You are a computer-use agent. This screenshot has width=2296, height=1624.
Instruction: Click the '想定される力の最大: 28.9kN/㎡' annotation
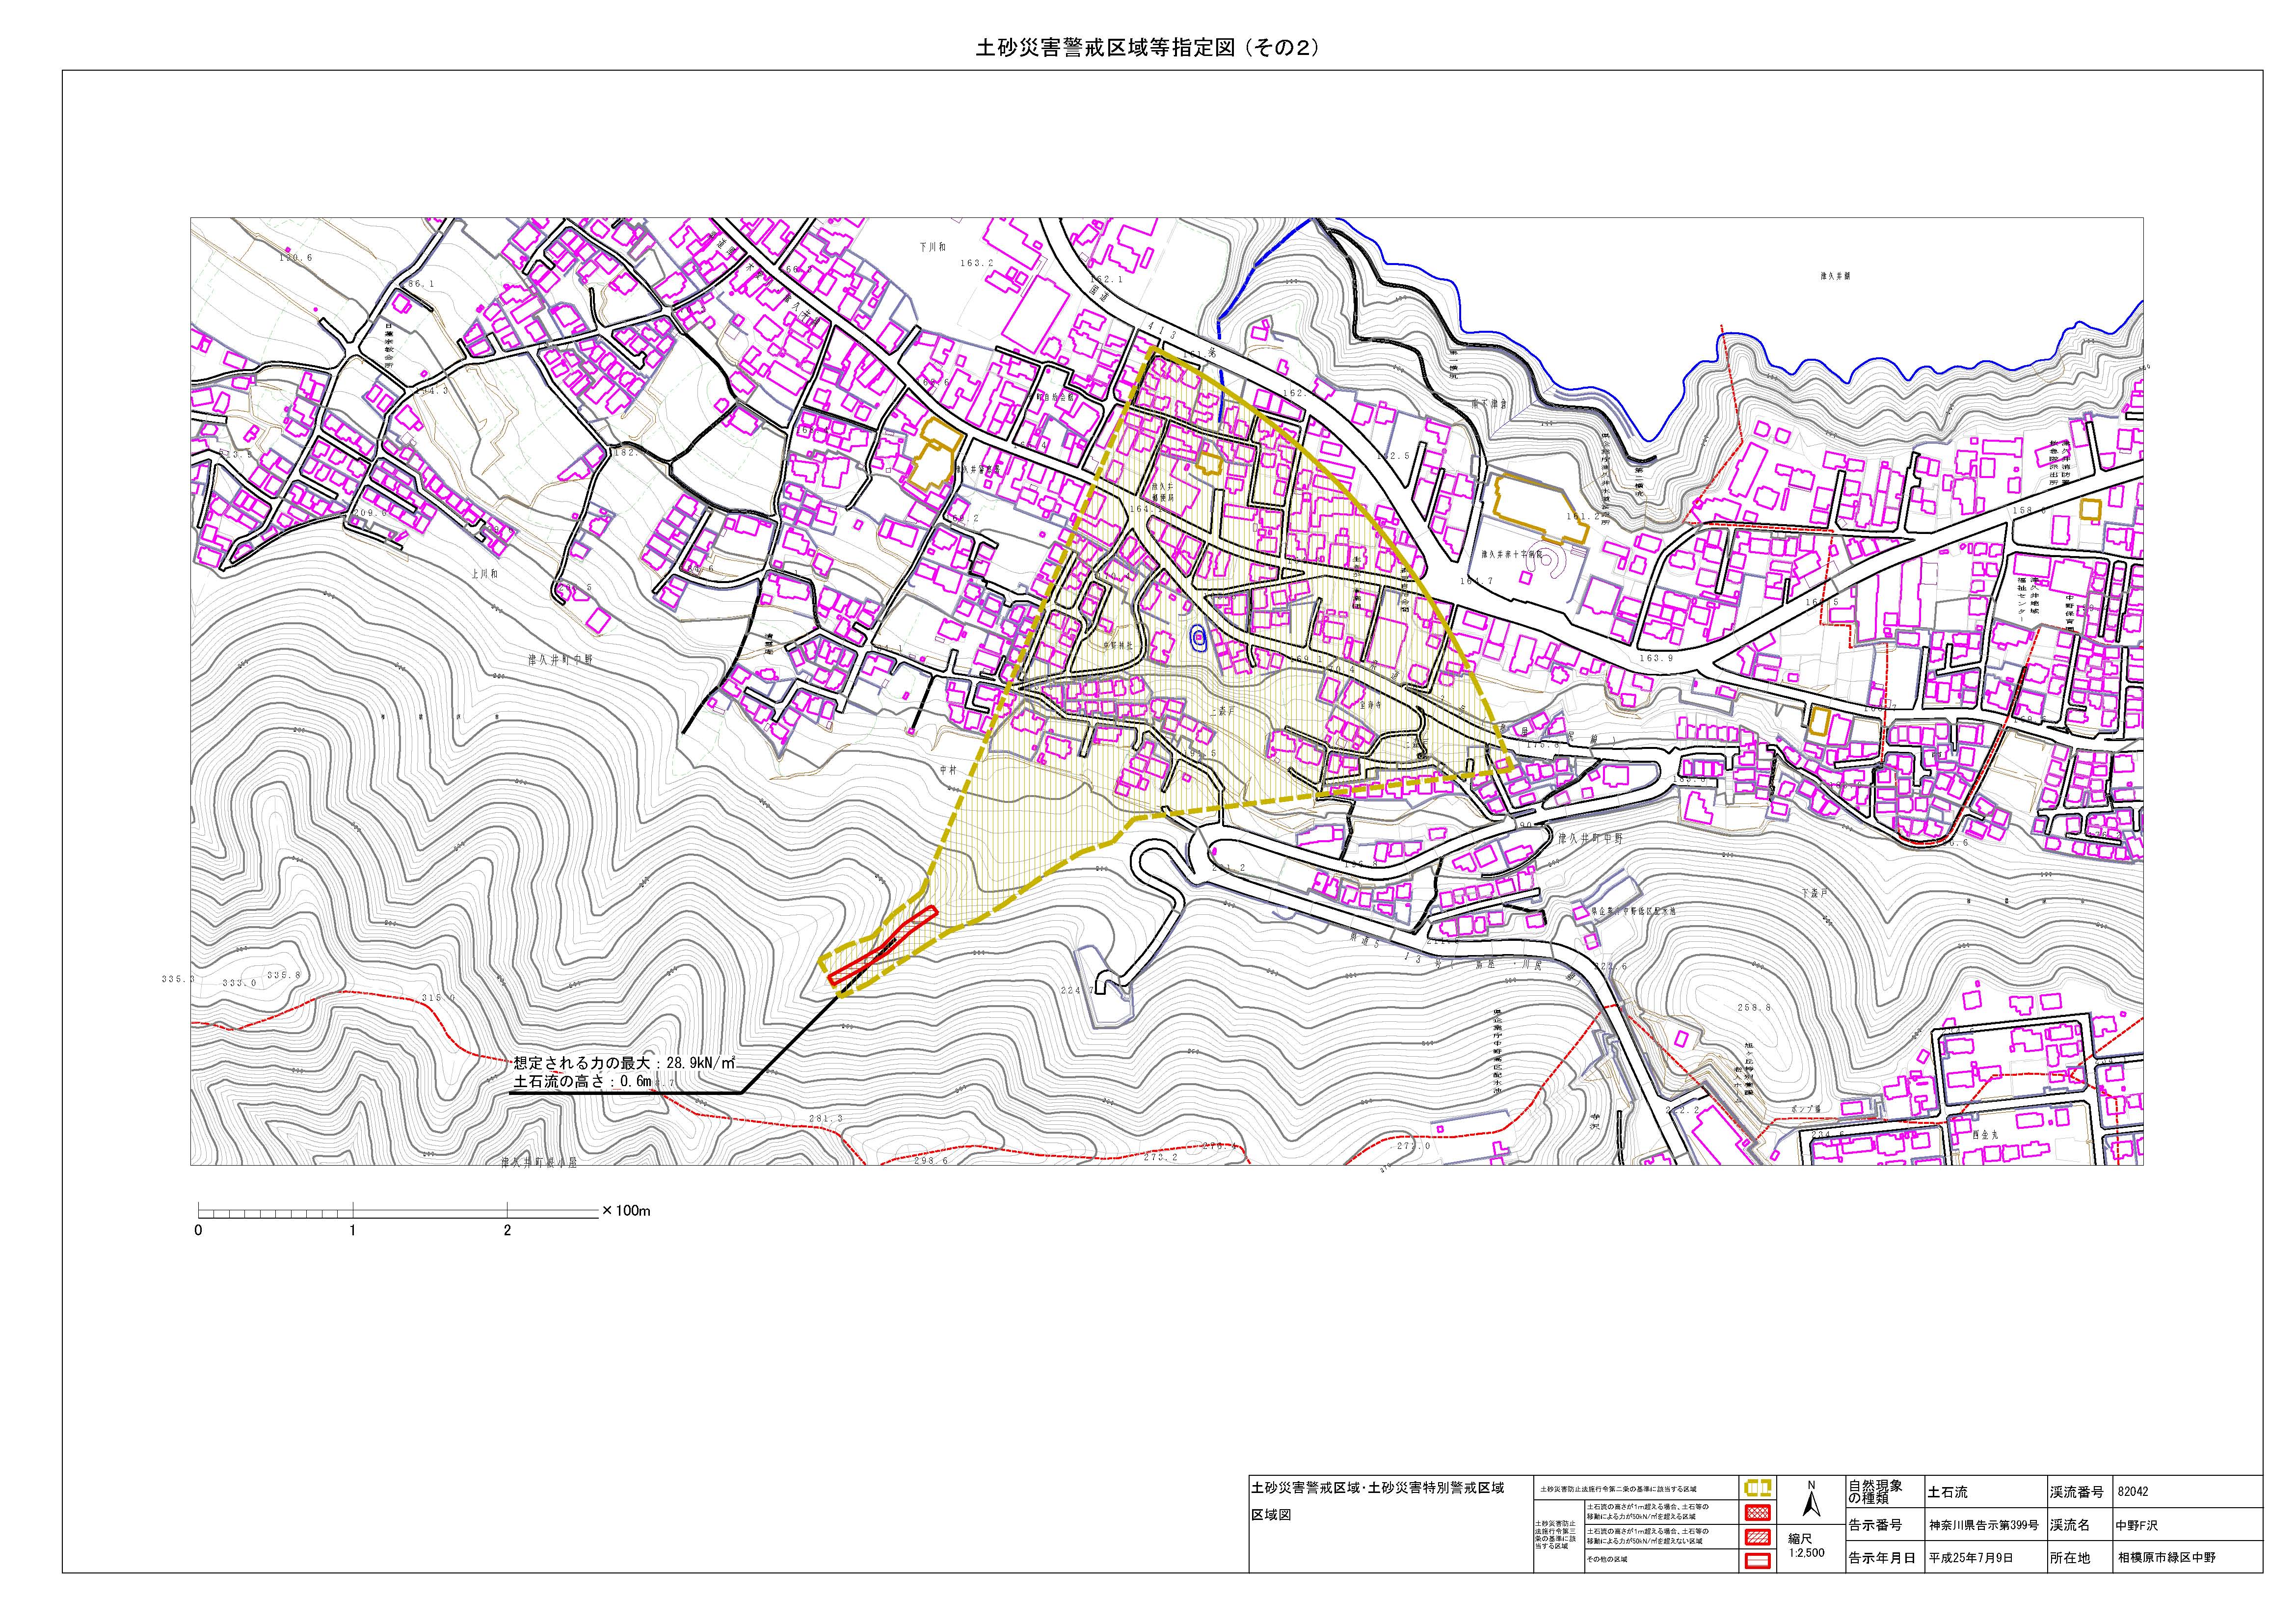[624, 1063]
